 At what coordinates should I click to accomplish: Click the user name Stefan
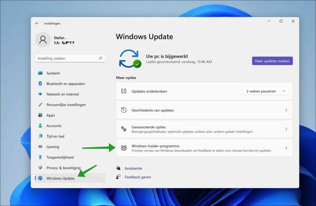pyautogui.click(x=60, y=37)
